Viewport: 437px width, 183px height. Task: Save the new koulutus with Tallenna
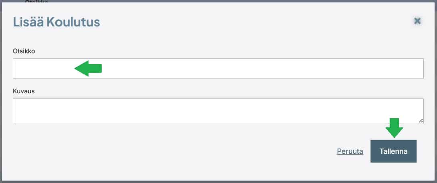(393, 151)
